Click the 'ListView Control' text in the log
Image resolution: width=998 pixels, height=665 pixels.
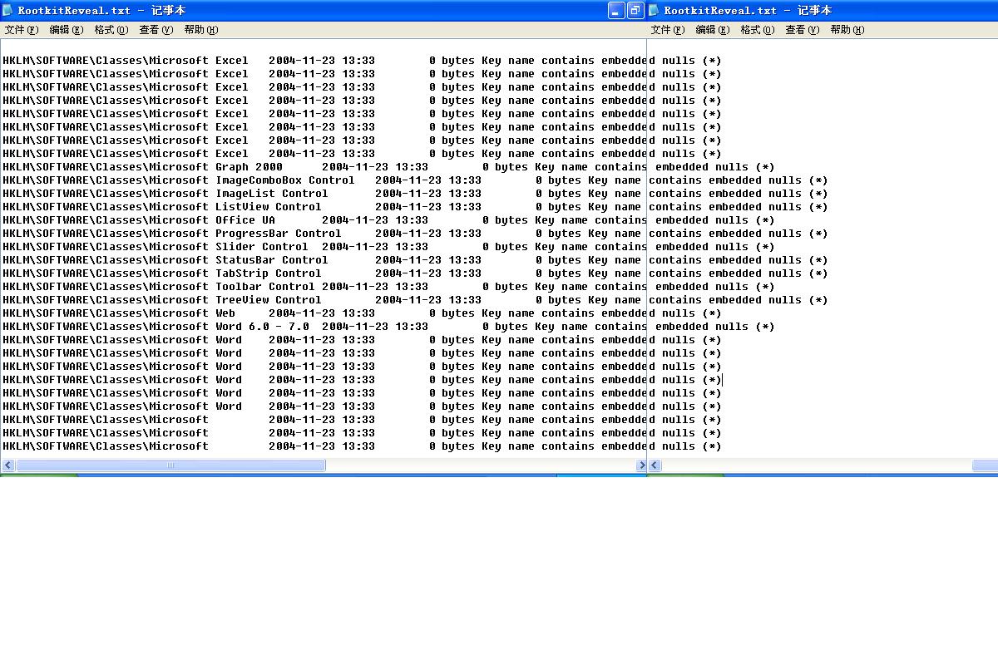click(x=269, y=207)
